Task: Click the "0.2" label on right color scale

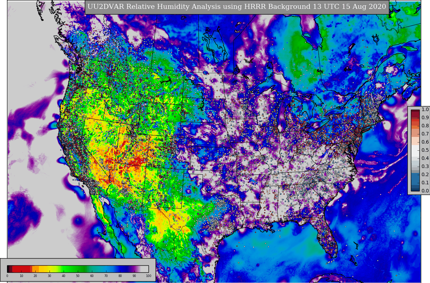Action: pos(425,175)
